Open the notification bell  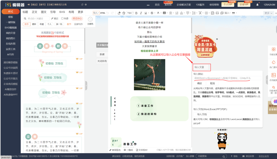click(258, 5)
